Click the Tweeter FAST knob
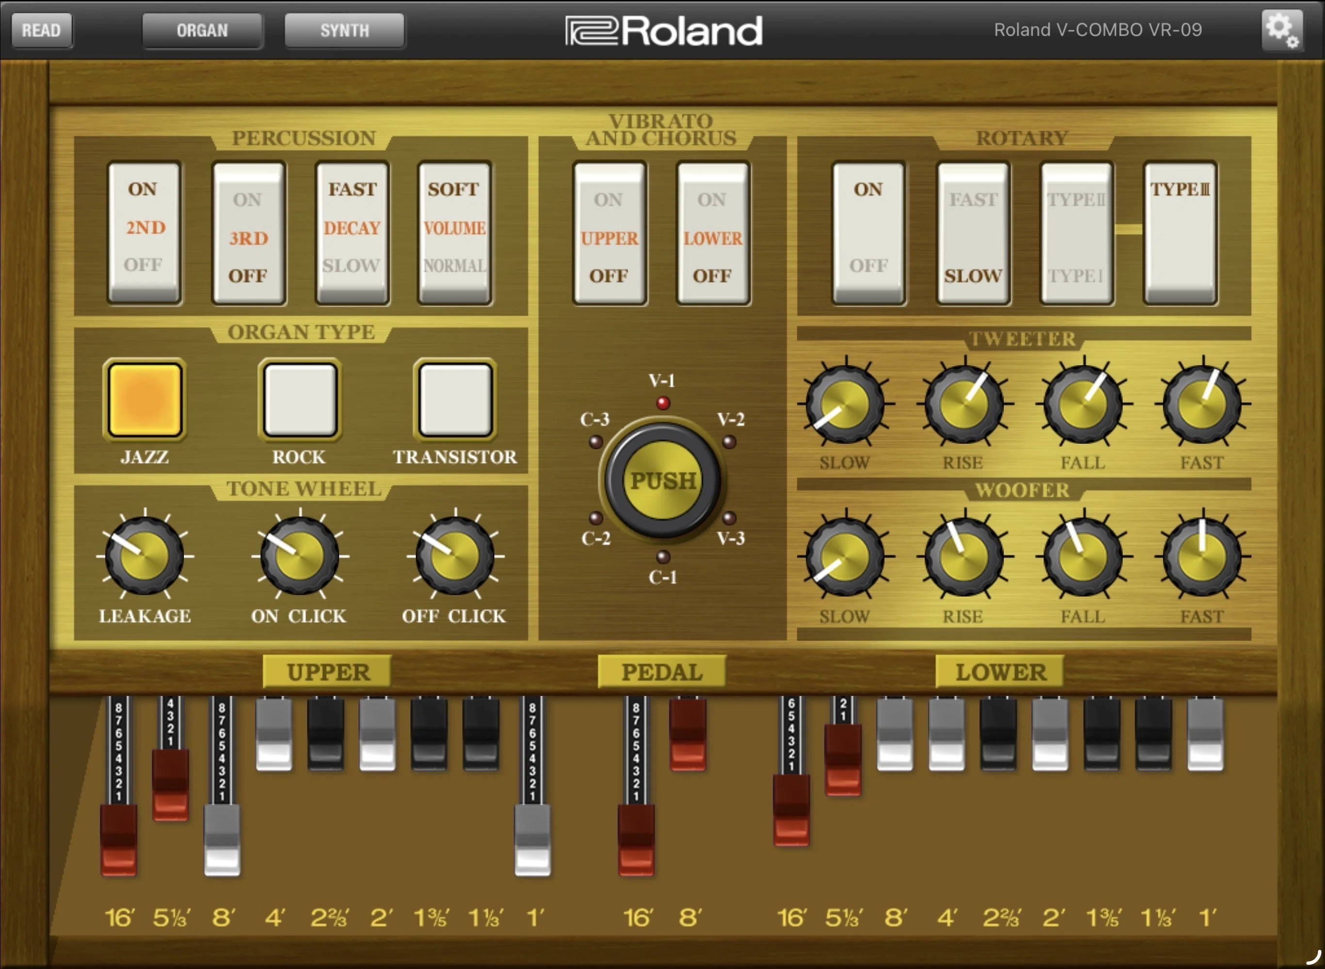Screen dimensions: 1325x969 (x=1202, y=404)
